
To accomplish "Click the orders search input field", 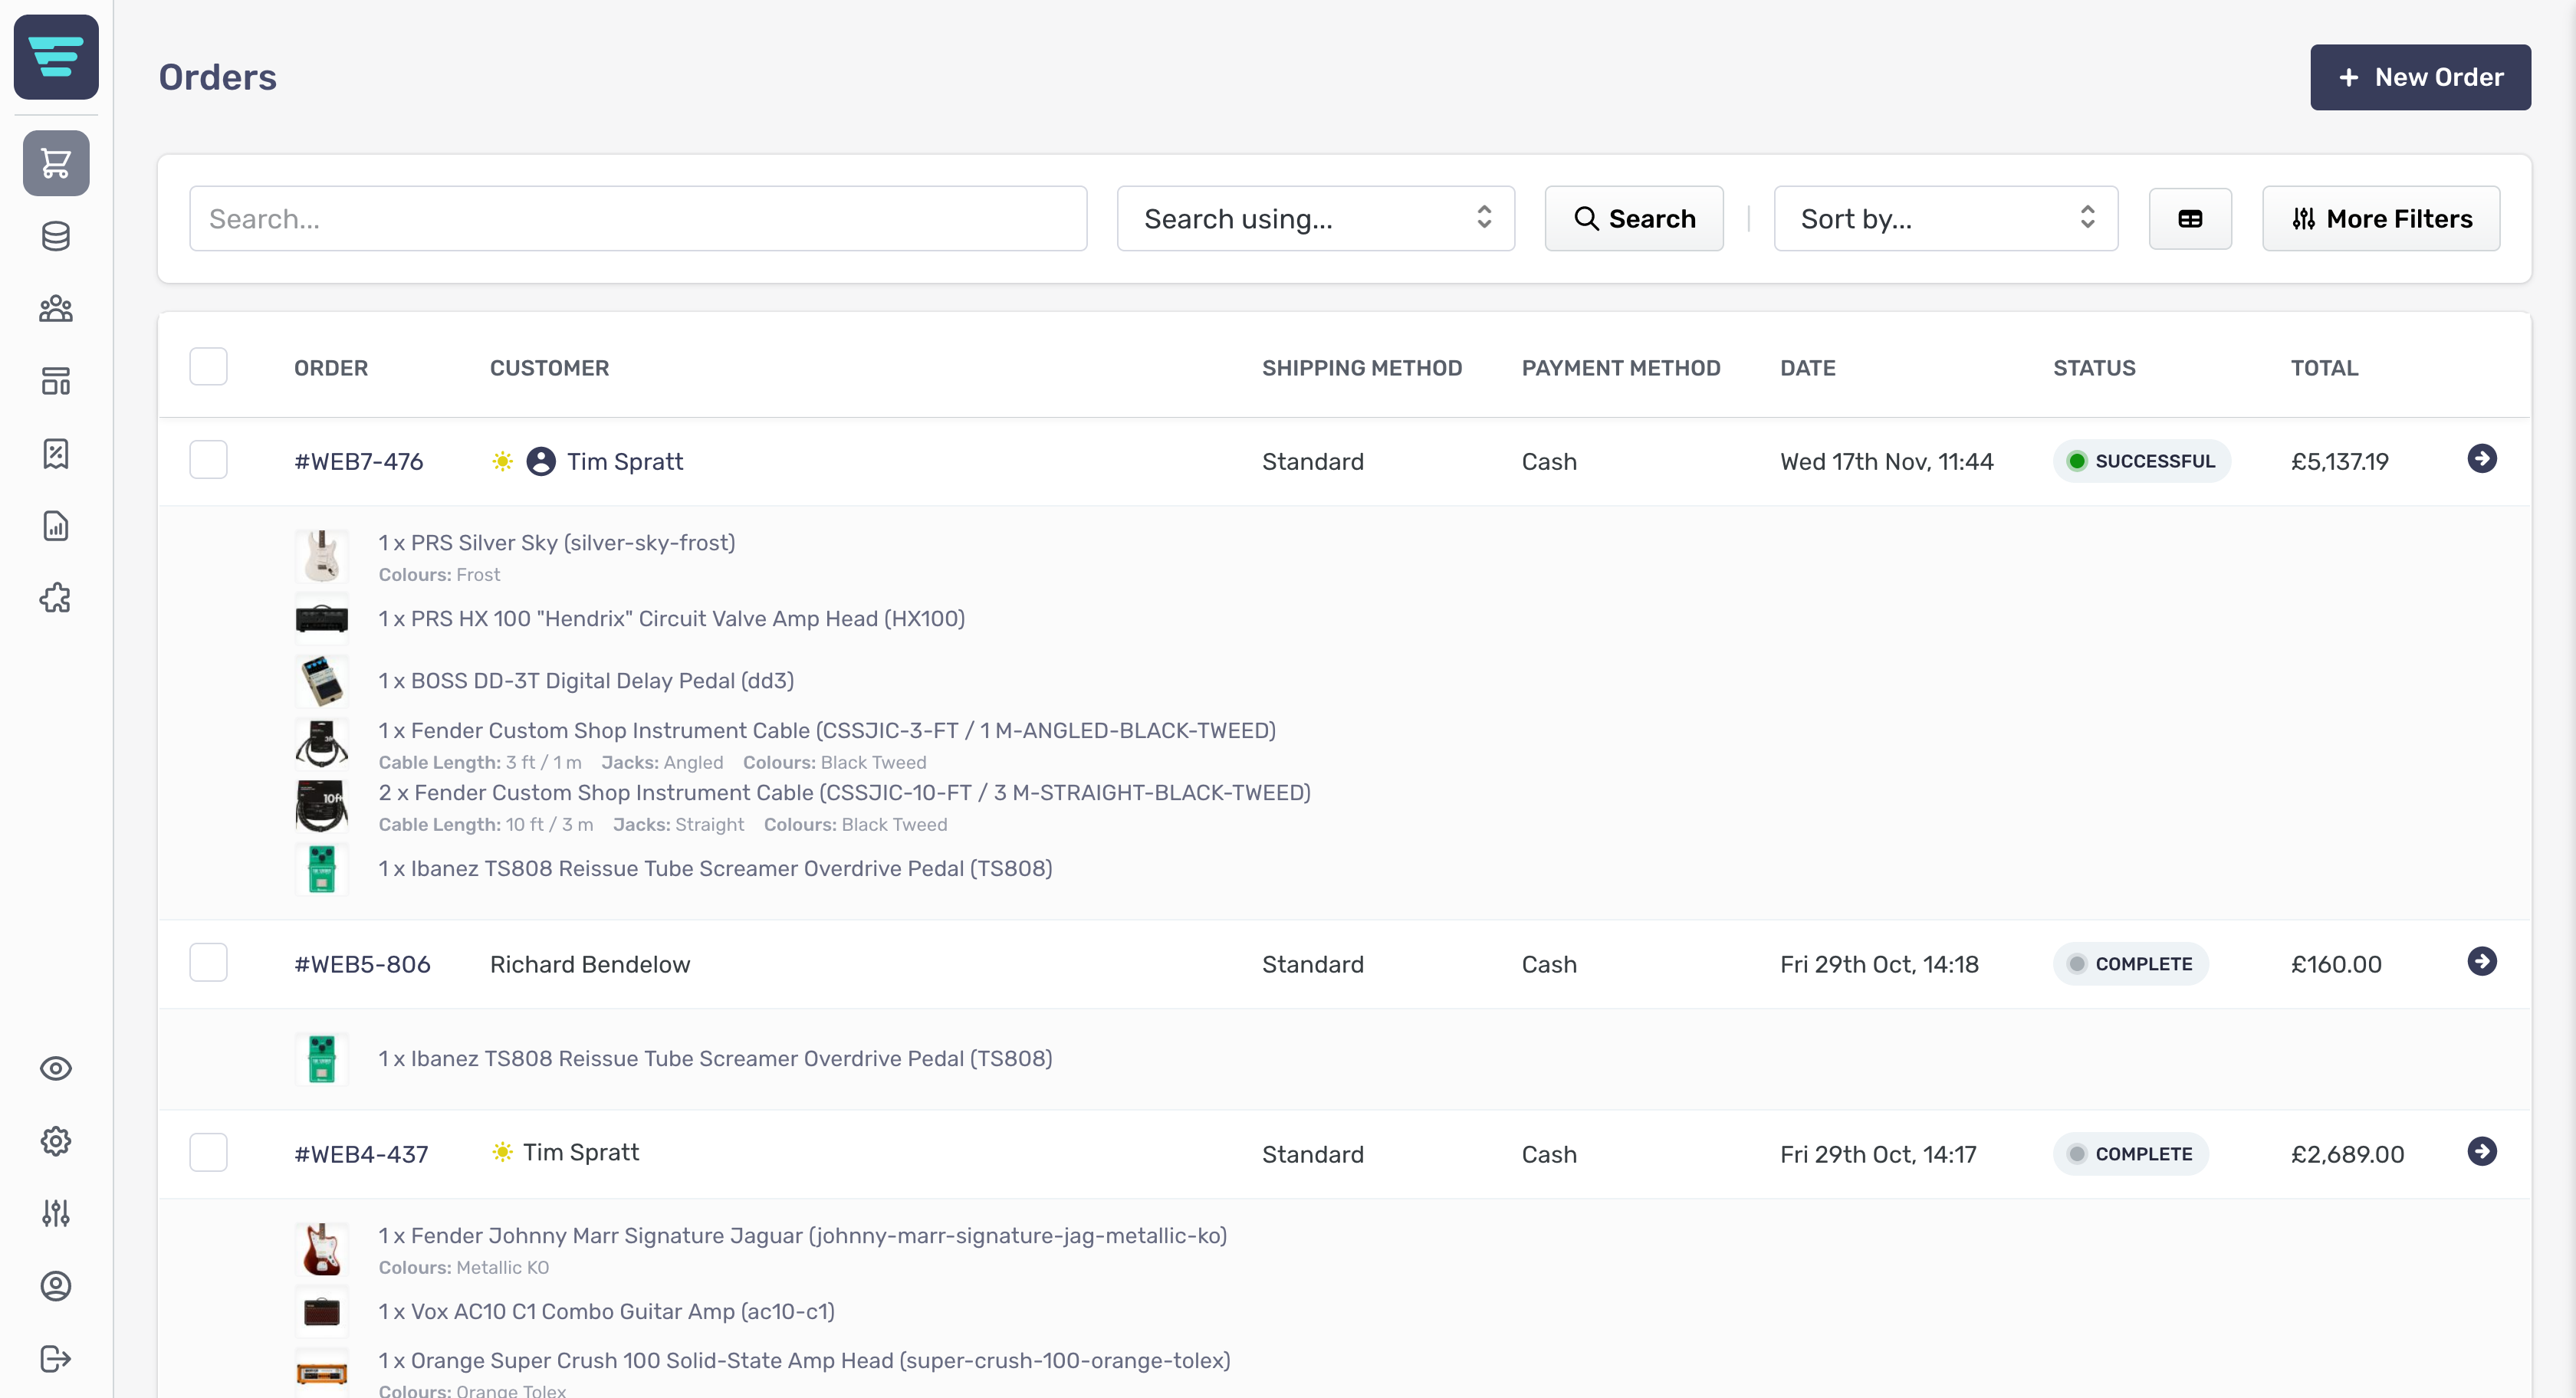I will pyautogui.click(x=638, y=219).
